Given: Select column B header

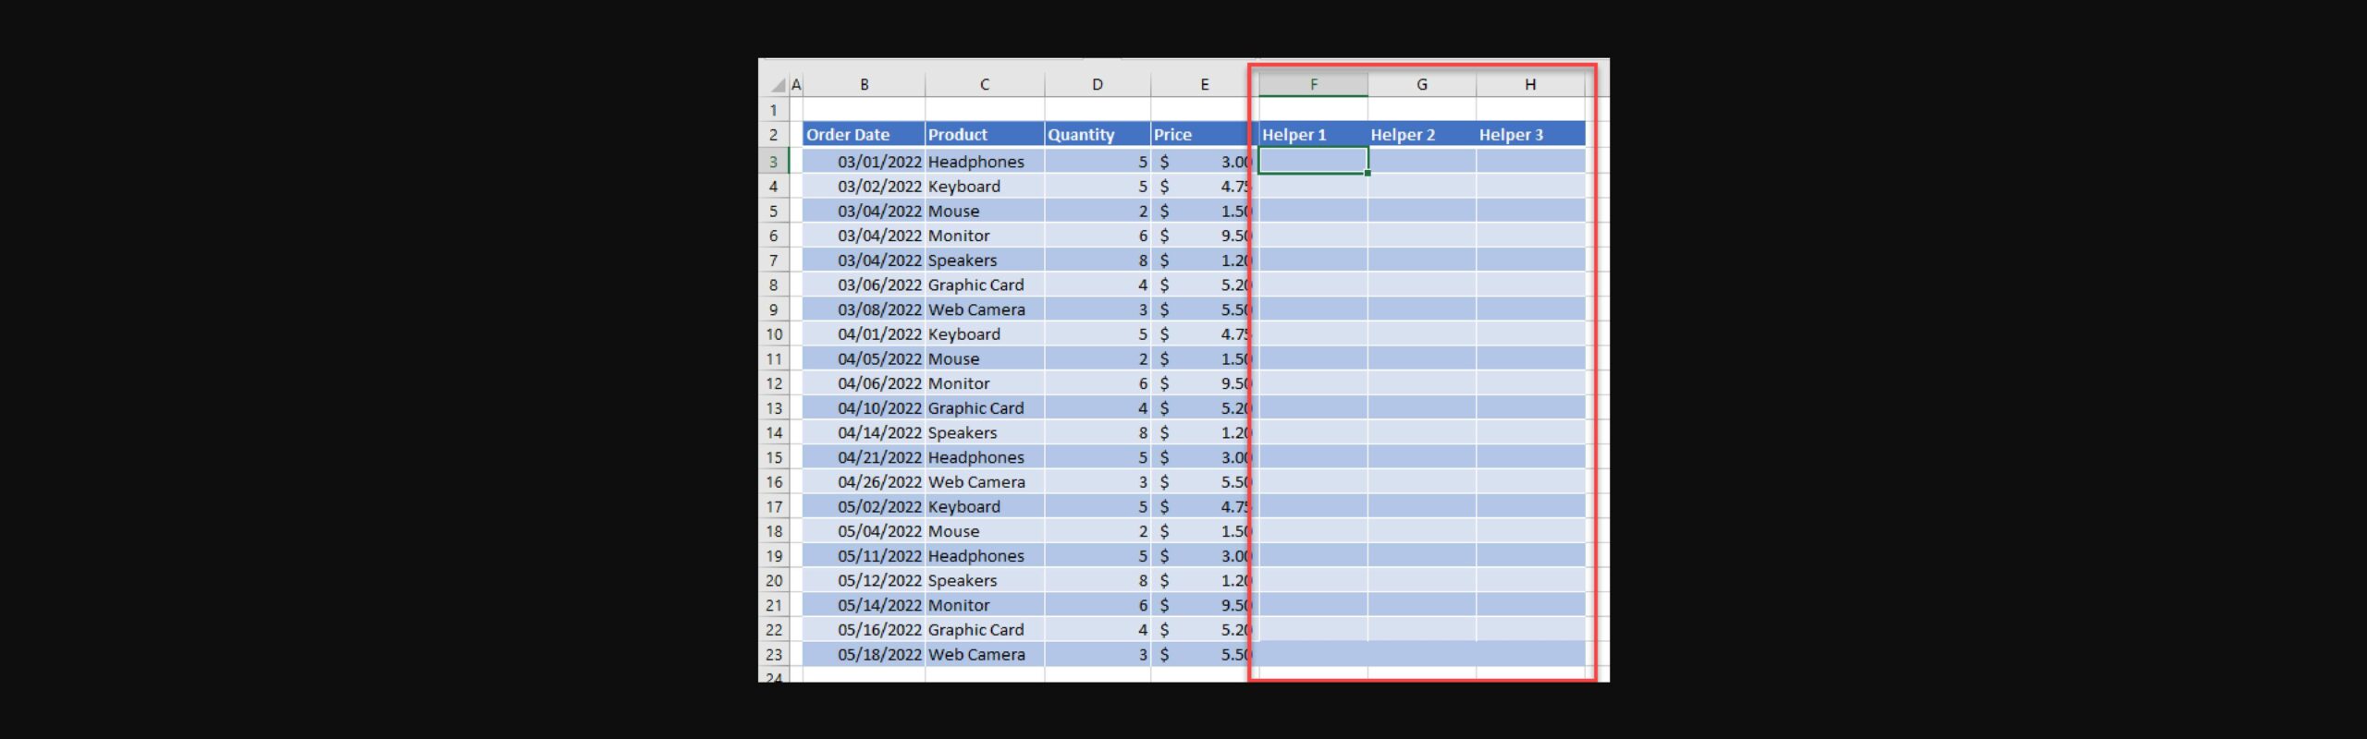Looking at the screenshot, I should pos(864,85).
